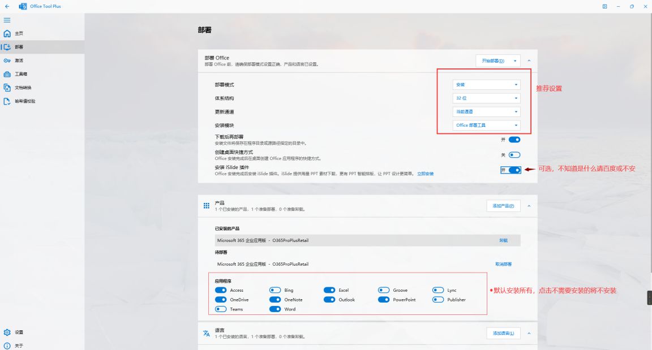Click the Office Tool Plus logo icon

23,6
